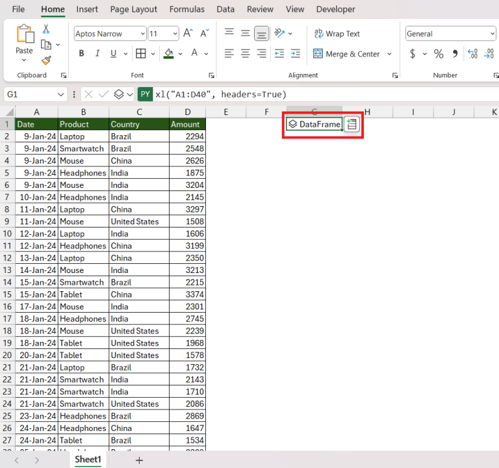
Task: Click the Increase Indent icon
Action: [x=295, y=54]
